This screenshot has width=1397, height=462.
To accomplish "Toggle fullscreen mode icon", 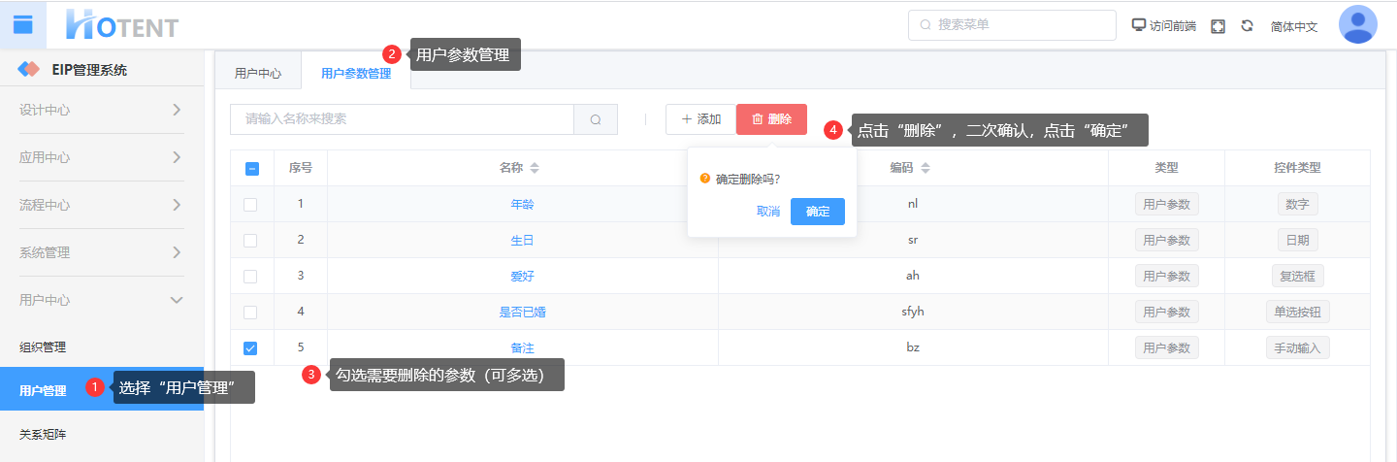I will point(1218,26).
